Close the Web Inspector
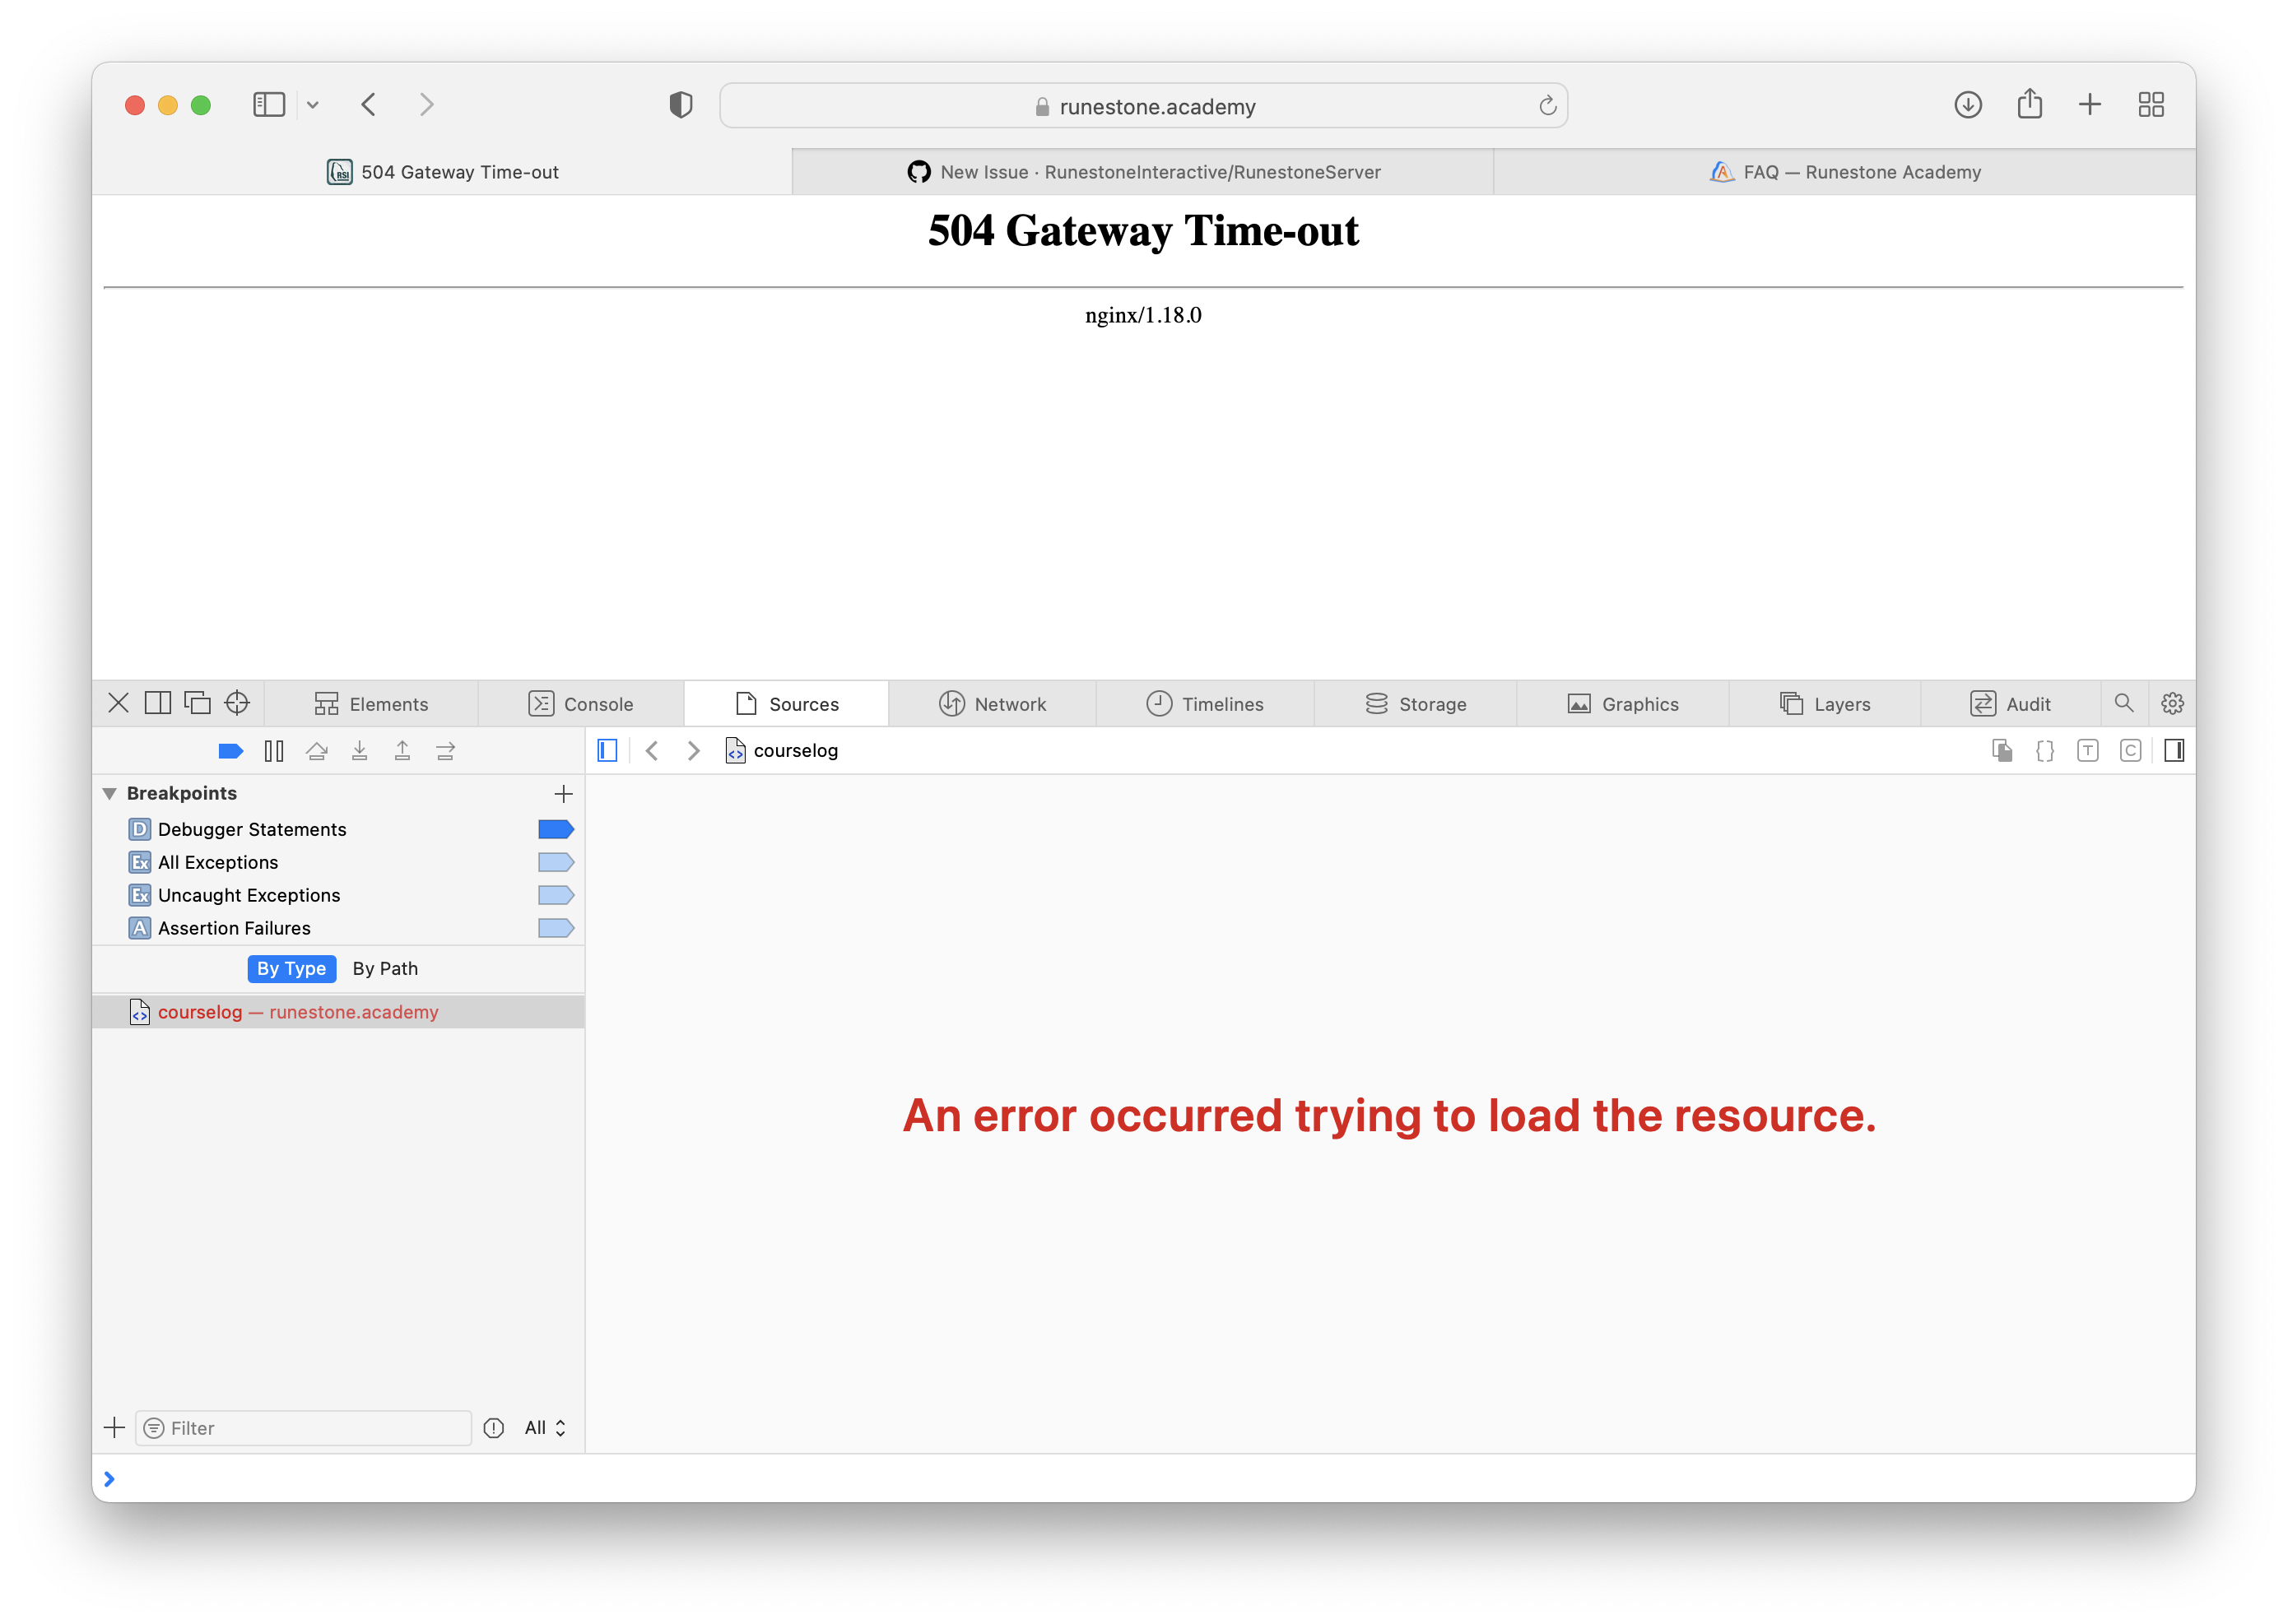Image resolution: width=2288 pixels, height=1624 pixels. 118,703
